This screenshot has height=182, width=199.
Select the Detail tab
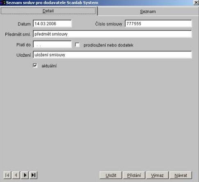[48, 11]
